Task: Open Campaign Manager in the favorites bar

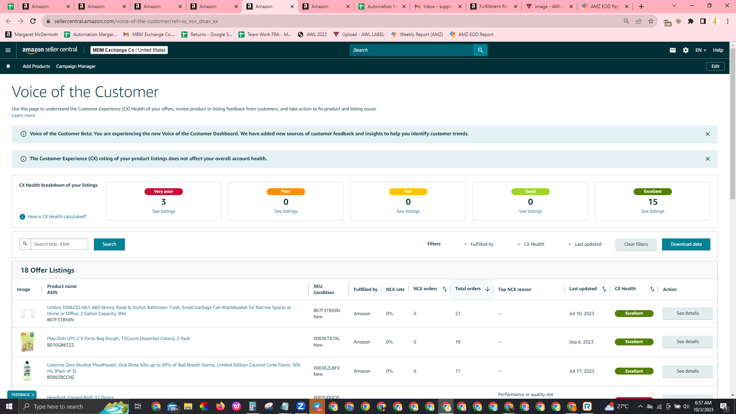Action: point(76,66)
